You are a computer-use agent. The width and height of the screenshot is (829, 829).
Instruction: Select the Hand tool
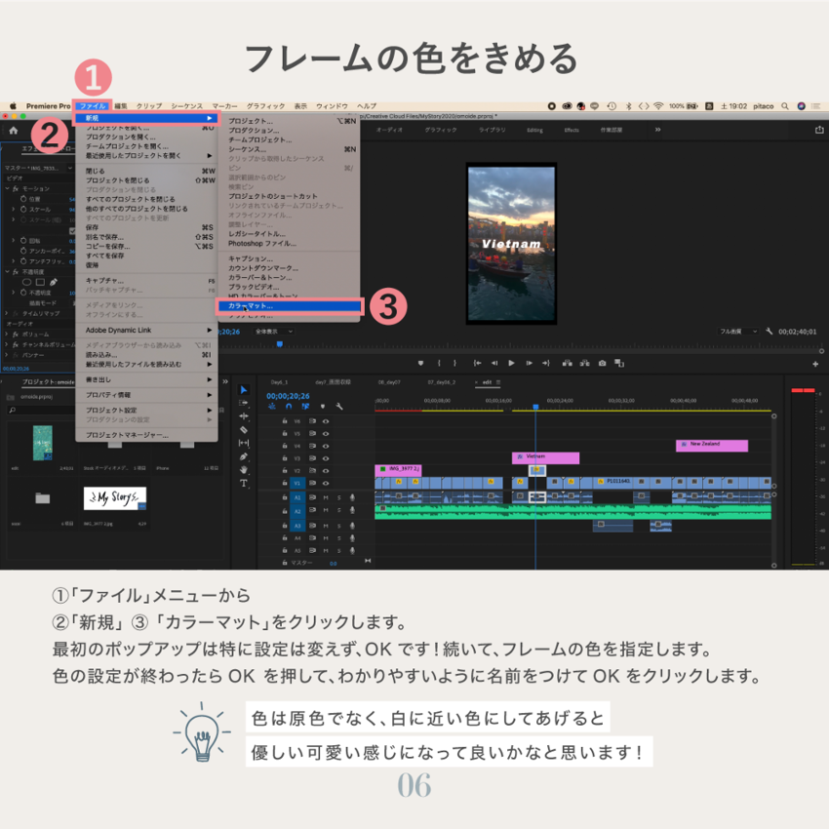coord(243,469)
